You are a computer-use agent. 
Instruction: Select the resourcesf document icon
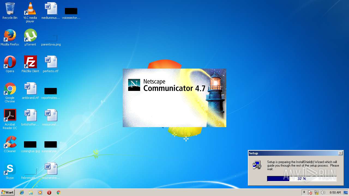(x=51, y=118)
